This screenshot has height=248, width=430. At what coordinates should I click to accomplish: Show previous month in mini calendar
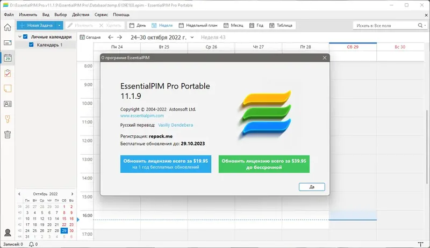[x=19, y=194]
